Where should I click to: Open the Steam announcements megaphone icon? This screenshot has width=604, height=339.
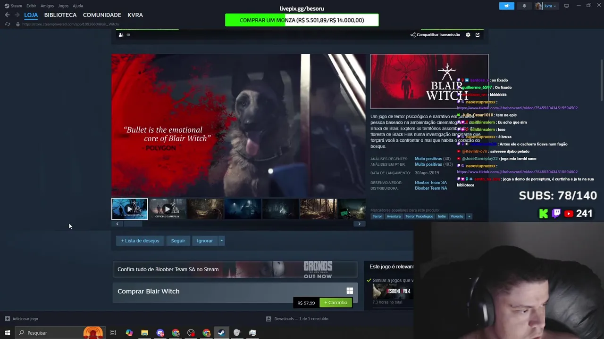[x=507, y=6]
